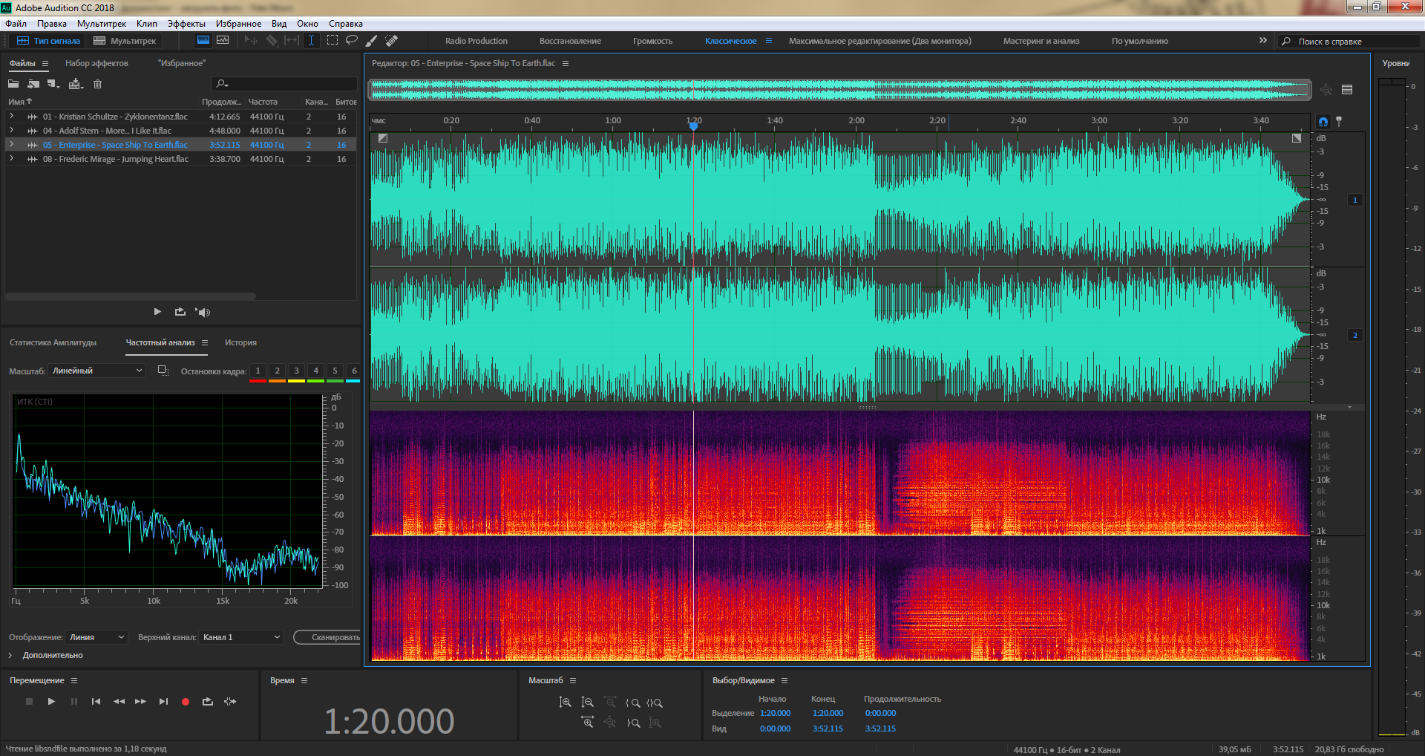Select the file 08 - Frederic Mirage - Jumping Heart.flac

pos(116,159)
